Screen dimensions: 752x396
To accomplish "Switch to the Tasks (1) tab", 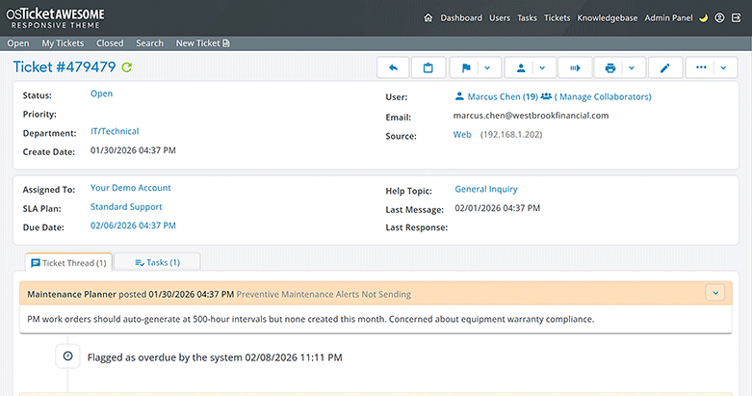I will click(x=157, y=262).
